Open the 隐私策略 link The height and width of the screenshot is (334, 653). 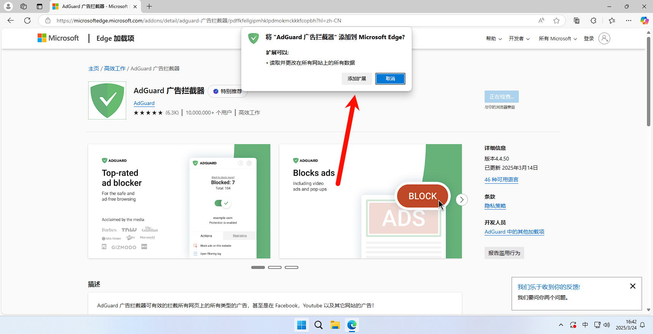[495, 206]
